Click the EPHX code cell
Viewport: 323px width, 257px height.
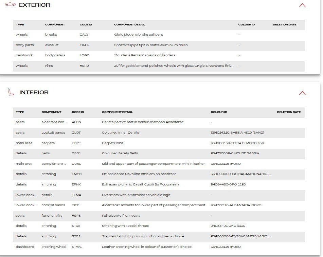coord(76,184)
